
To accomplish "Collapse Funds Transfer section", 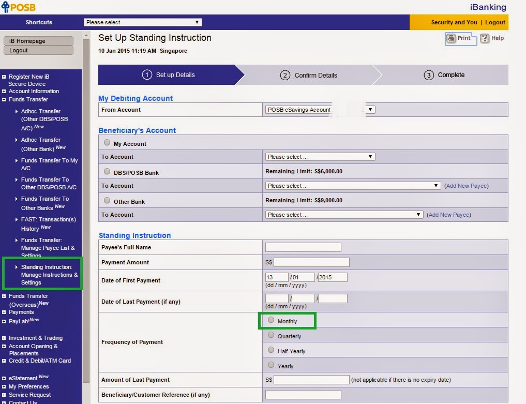I will (4, 99).
